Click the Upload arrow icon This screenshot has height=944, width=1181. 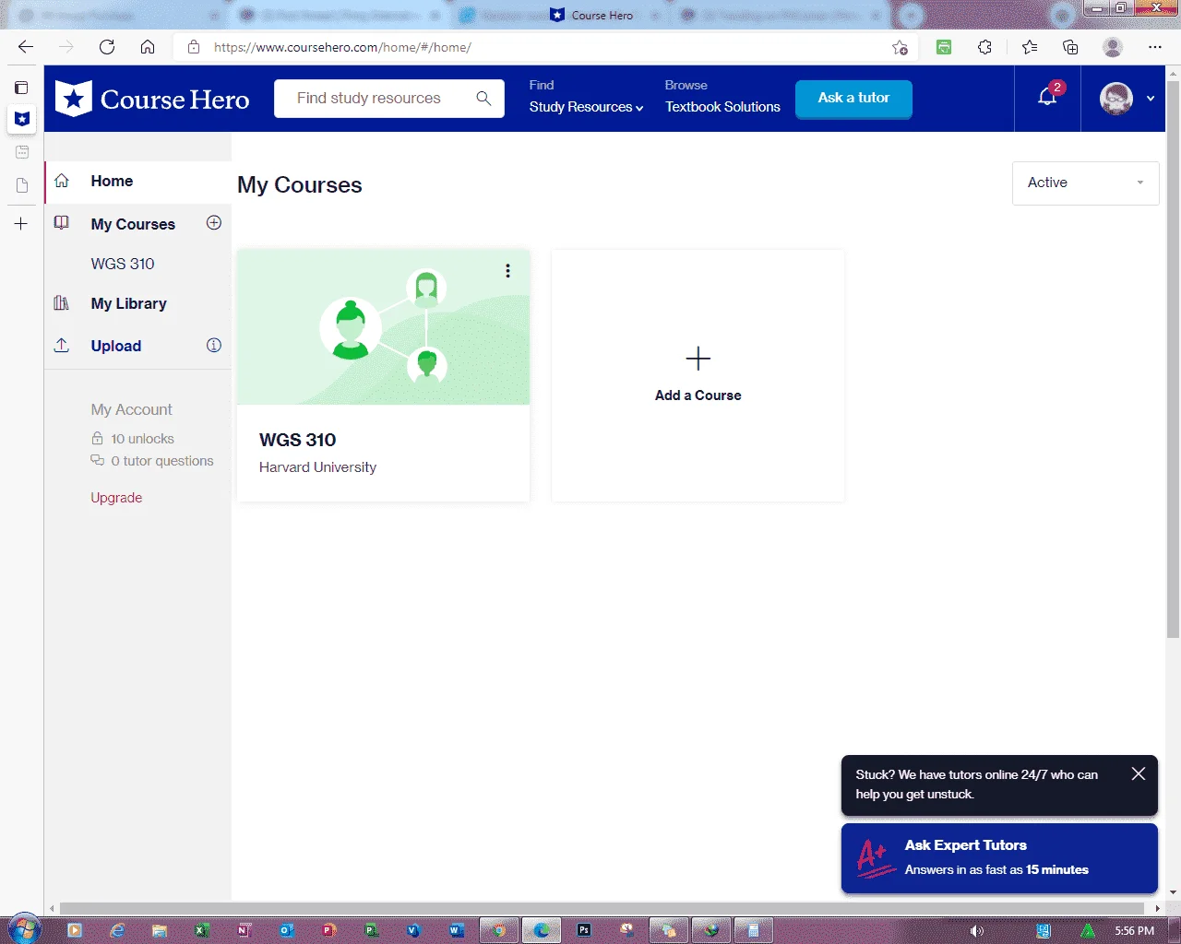[62, 346]
